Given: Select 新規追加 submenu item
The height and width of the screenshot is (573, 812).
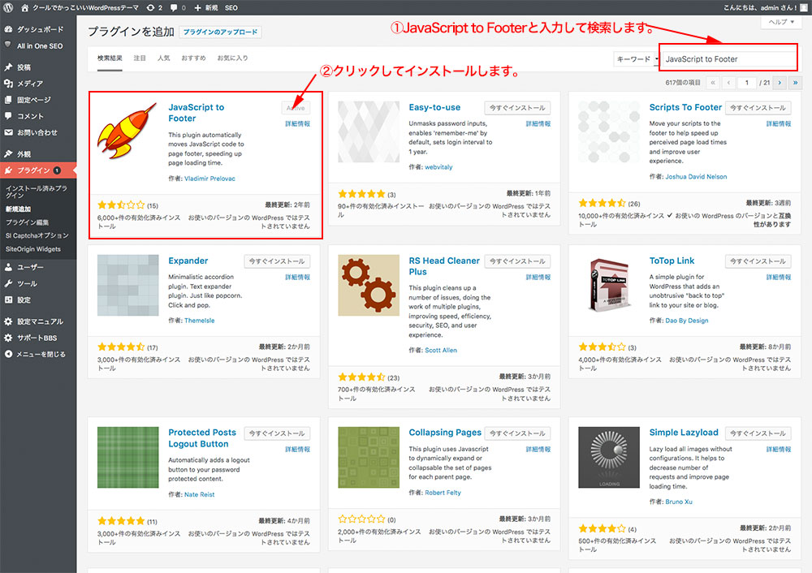Looking at the screenshot, I should click(19, 209).
